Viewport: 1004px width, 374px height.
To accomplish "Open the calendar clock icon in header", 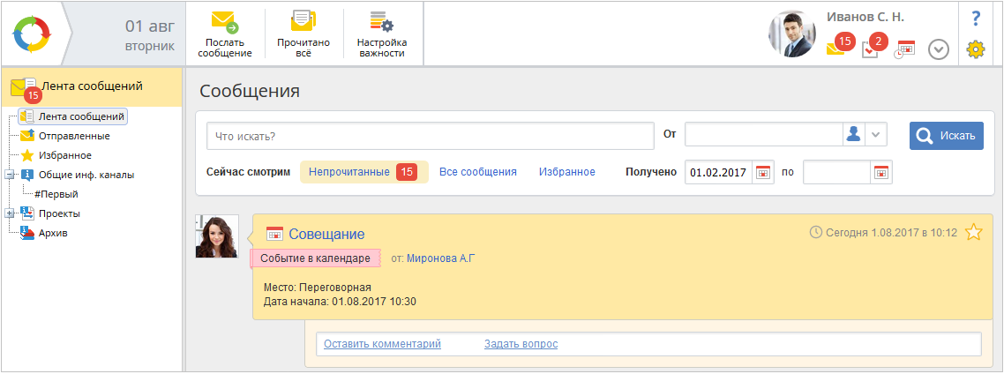I will tap(905, 49).
